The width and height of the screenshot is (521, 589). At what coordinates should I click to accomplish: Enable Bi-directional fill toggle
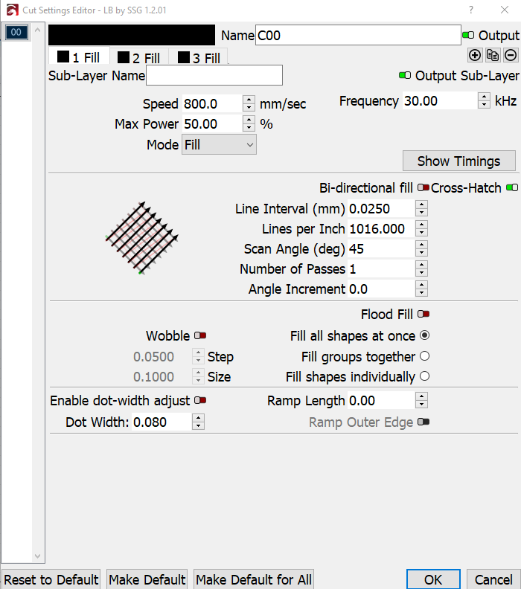423,188
